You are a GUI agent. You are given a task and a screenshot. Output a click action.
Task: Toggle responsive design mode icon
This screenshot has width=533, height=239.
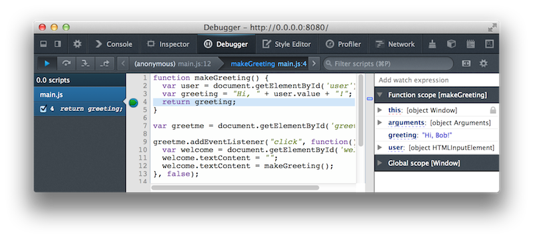pos(489,44)
